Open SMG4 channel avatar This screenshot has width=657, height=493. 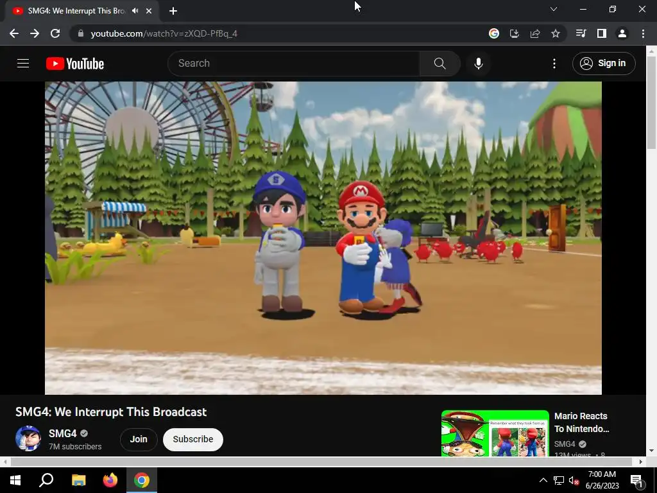tap(28, 438)
